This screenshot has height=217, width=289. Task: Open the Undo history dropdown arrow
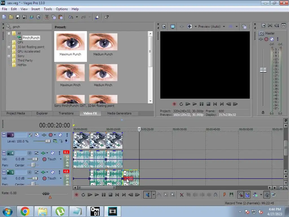77,17
